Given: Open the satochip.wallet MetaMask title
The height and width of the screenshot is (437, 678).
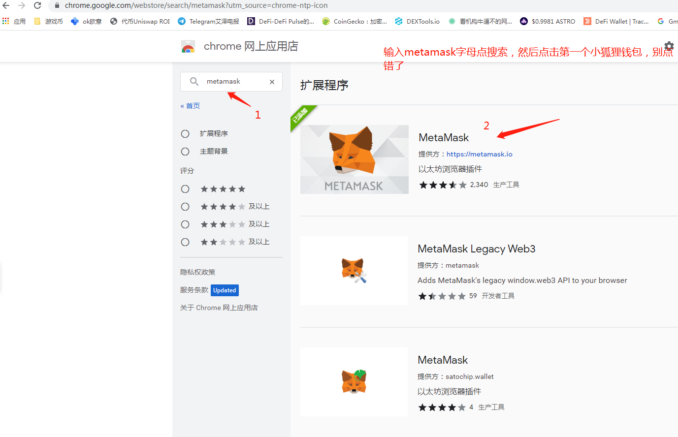Looking at the screenshot, I should (x=443, y=360).
